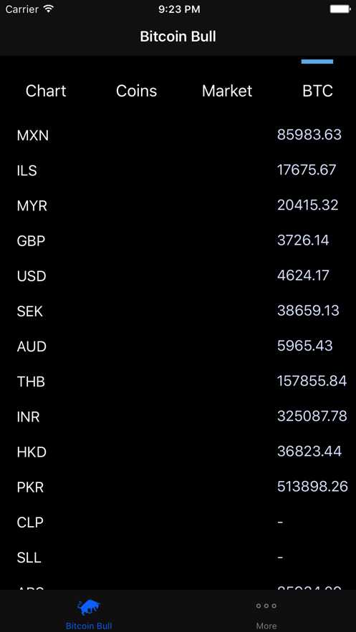The width and height of the screenshot is (356, 632).
Task: Choose the THB currency label
Action: point(31,381)
